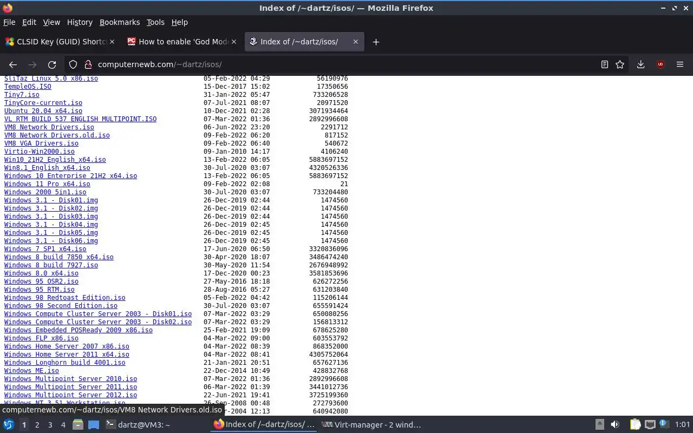Viewport: 693px width, 433px height.
Task: Switch to virtual desktop 4
Action: pyautogui.click(x=63, y=425)
